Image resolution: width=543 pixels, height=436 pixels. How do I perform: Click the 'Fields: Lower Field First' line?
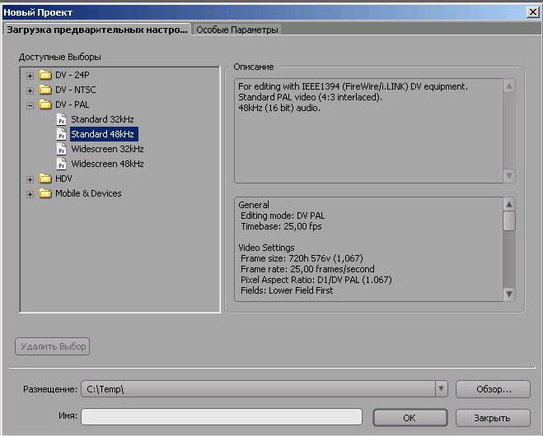point(287,290)
